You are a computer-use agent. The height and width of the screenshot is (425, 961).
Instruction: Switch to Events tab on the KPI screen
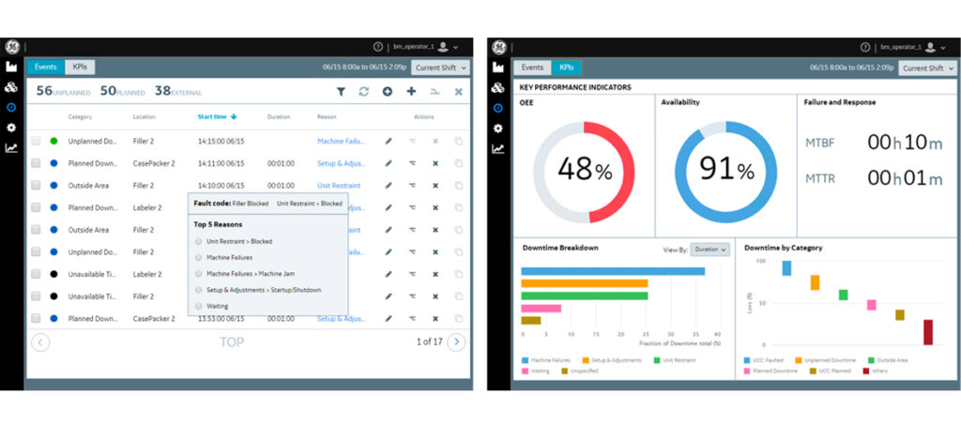click(532, 68)
